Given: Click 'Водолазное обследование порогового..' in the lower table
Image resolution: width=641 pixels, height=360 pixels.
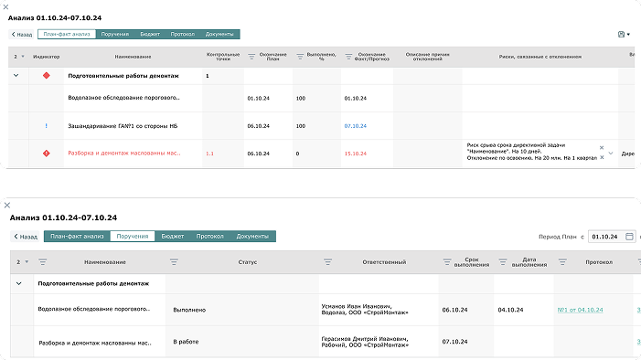Looking at the screenshot, I should coord(93,309).
